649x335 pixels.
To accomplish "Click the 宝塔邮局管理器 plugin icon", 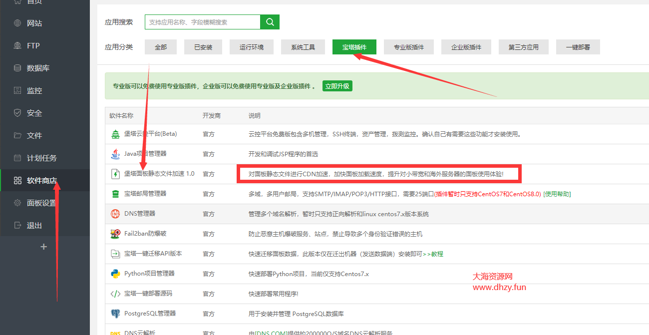I will coord(115,194).
